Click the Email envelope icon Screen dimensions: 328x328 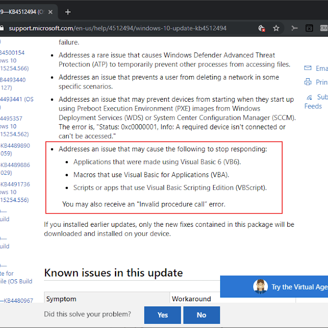(308, 68)
